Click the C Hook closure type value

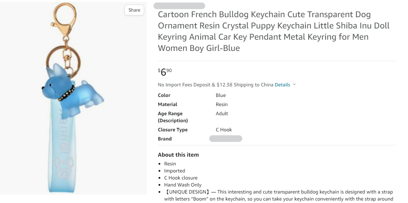click(224, 130)
